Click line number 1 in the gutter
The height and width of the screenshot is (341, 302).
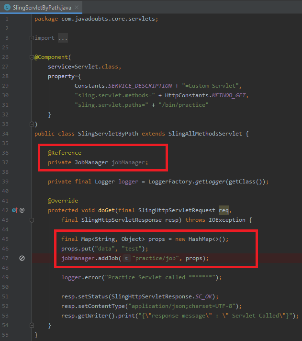coord(7,19)
